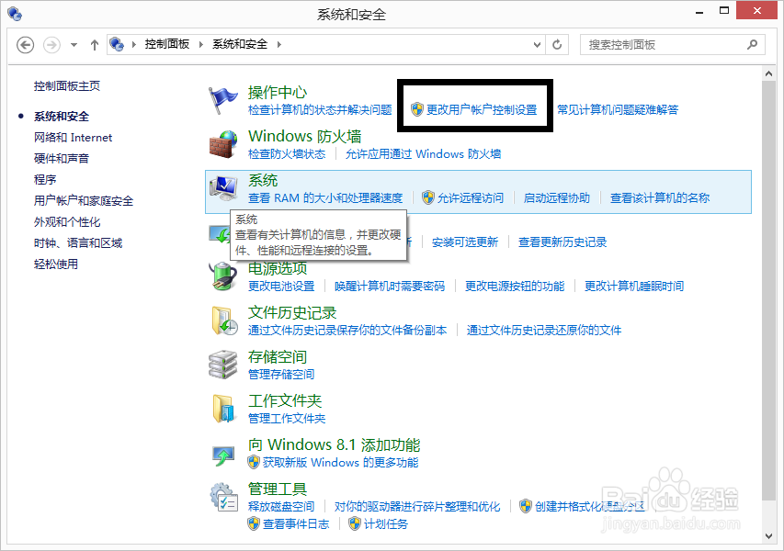This screenshot has width=784, height=551.
Task: Open 操作中心 heading
Action: [x=278, y=93]
